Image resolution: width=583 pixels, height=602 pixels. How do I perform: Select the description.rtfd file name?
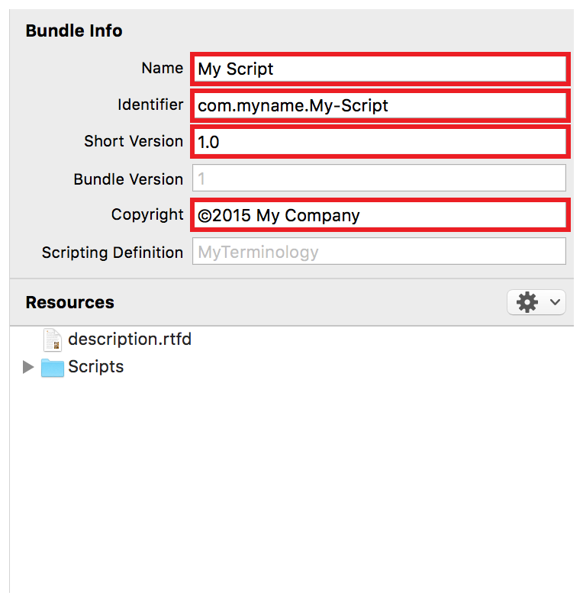tap(130, 340)
